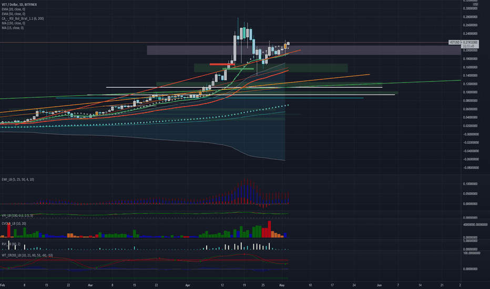
Task: Select the short green horizontal line near 0.155
Action: 238,69
